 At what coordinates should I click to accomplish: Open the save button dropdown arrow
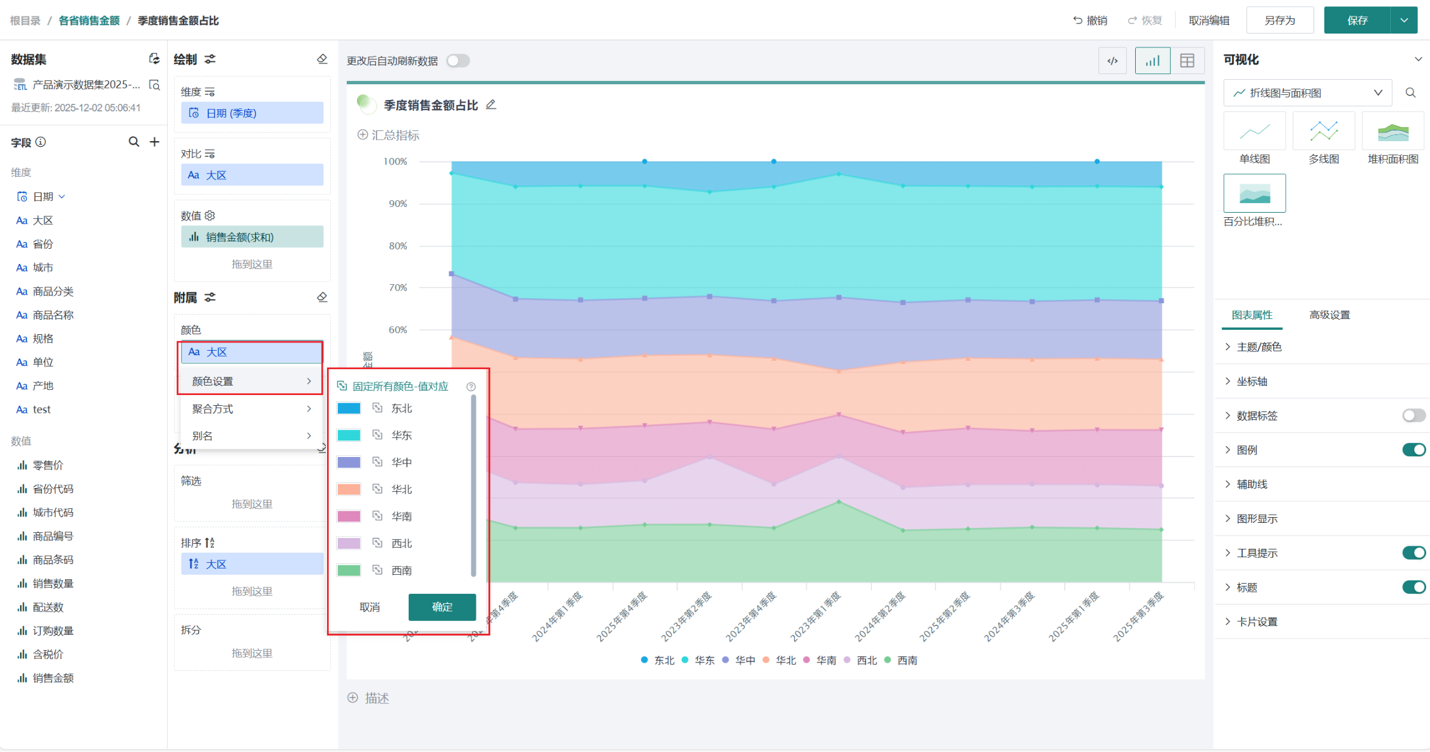pyautogui.click(x=1404, y=20)
